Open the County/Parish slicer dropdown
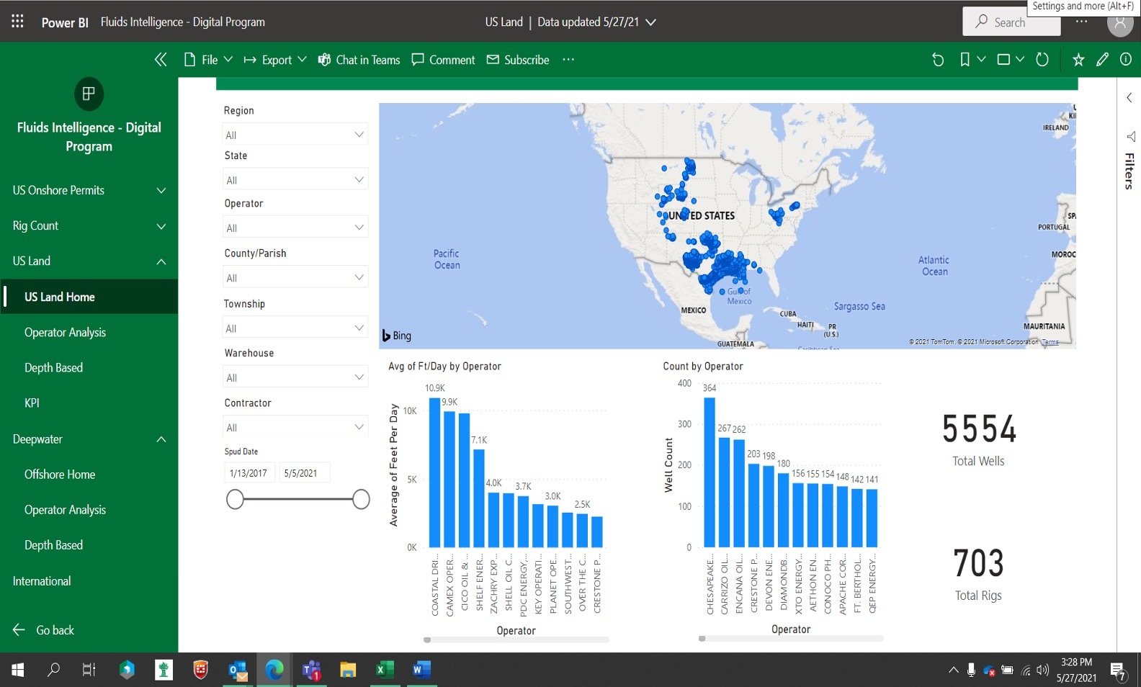The image size is (1141, 687). [x=295, y=277]
